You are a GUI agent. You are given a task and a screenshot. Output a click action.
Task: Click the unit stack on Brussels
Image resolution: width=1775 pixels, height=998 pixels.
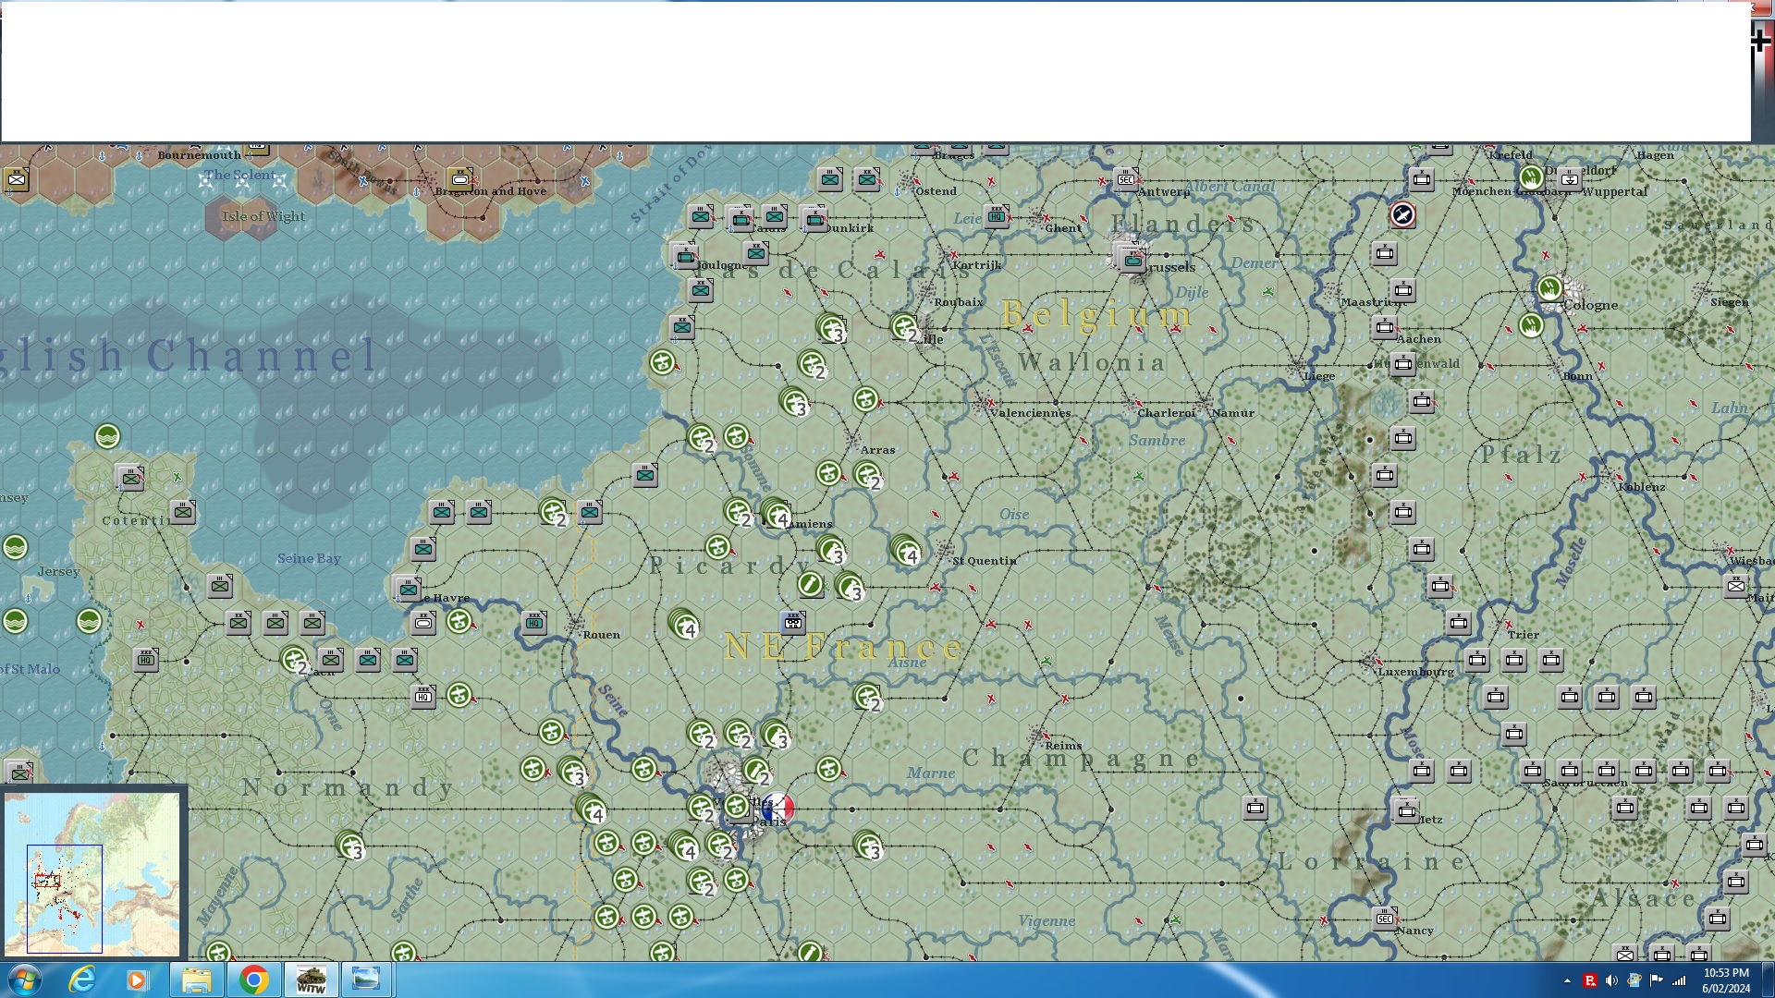tap(1132, 260)
